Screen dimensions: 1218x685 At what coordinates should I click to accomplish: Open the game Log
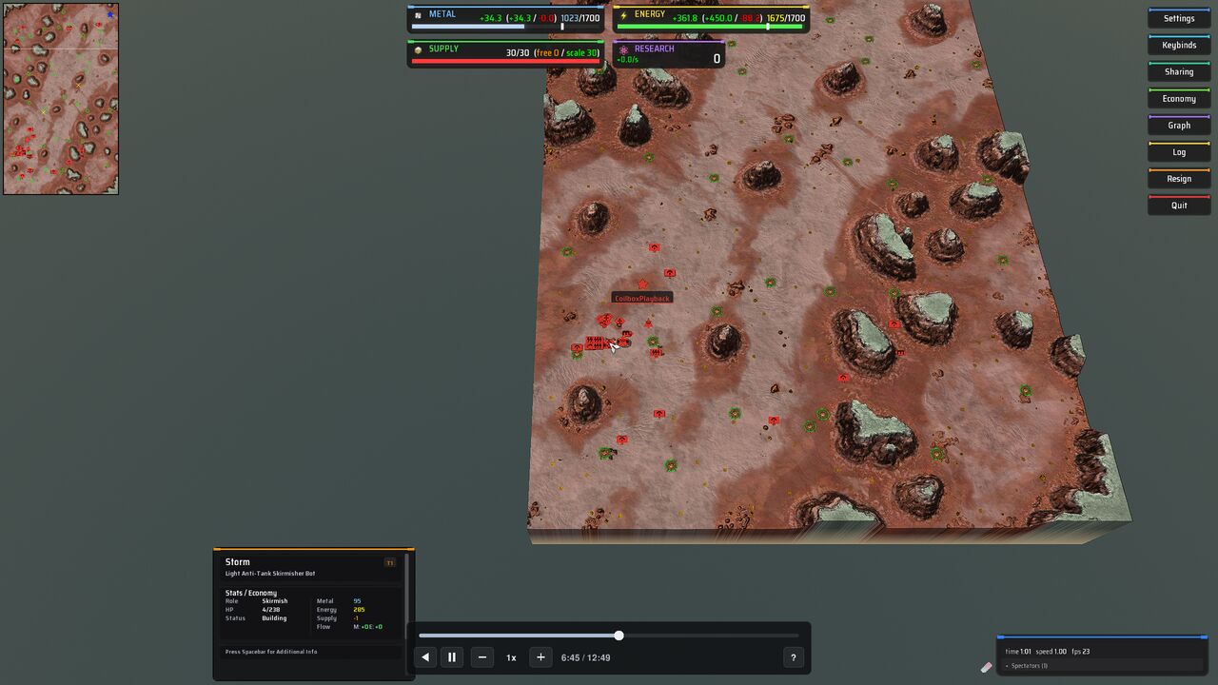1179,151
